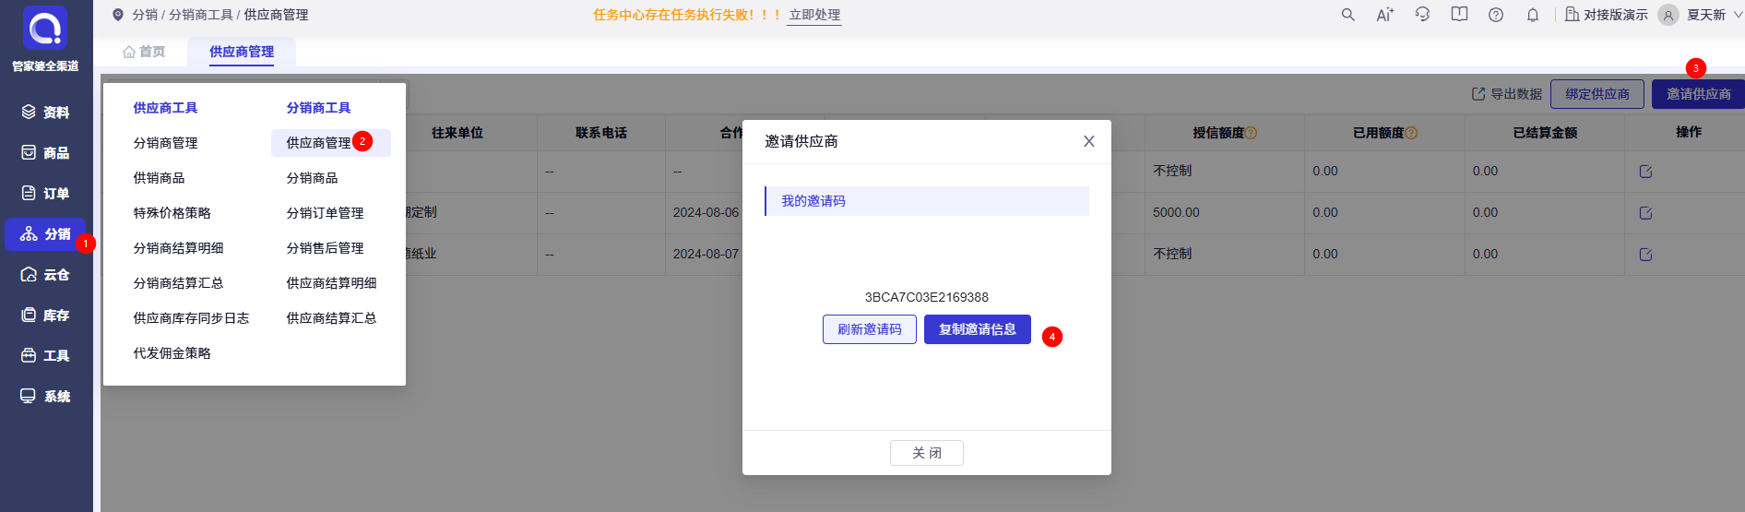The width and height of the screenshot is (1745, 512).
Task: Click the 2024-08-07 date cell
Action: tap(706, 254)
